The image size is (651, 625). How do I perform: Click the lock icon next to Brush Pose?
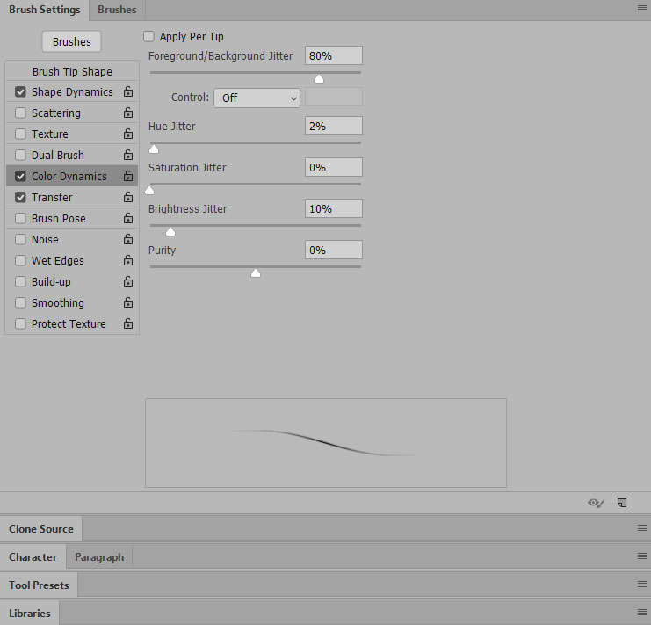128,218
